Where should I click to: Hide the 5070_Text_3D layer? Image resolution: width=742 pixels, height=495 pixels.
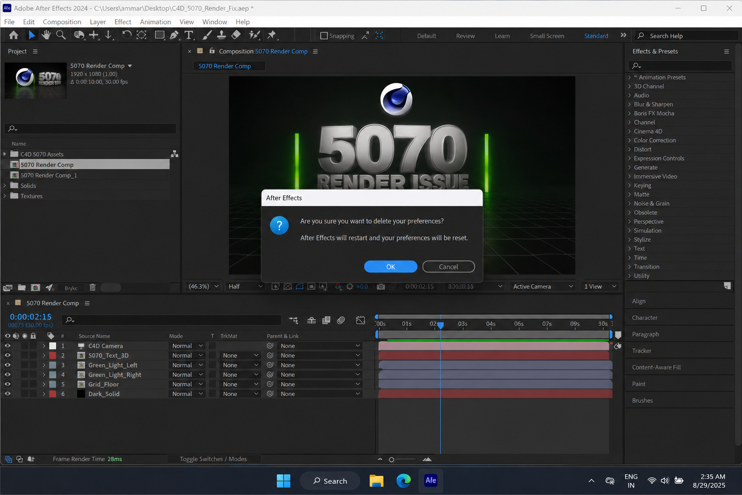point(7,355)
